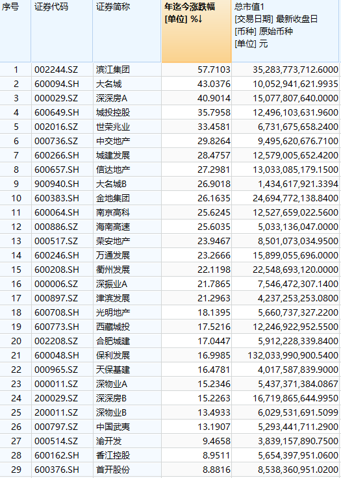Select 首开股份 in last row

click(127, 470)
